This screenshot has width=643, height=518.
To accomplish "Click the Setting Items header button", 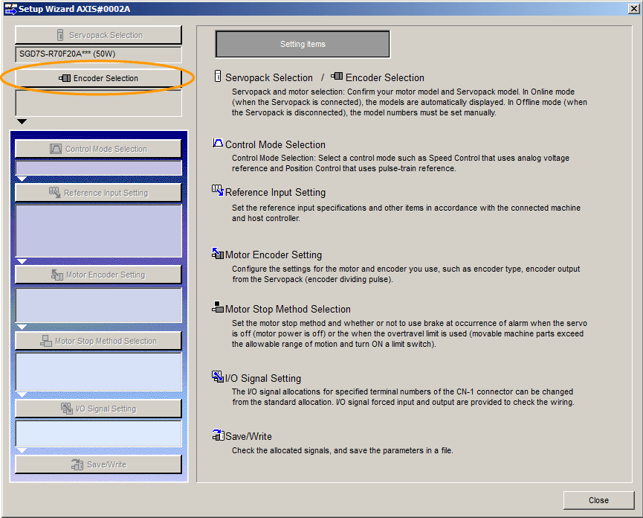I will point(303,45).
